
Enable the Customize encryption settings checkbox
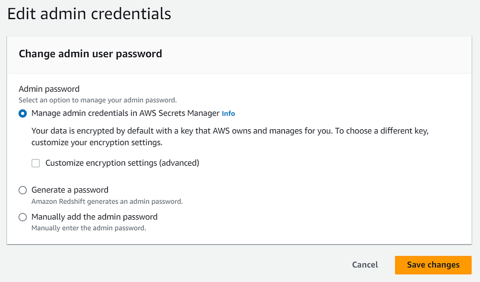pos(36,163)
